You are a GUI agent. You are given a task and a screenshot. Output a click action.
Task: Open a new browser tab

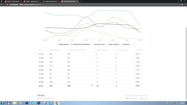coord(81,1)
